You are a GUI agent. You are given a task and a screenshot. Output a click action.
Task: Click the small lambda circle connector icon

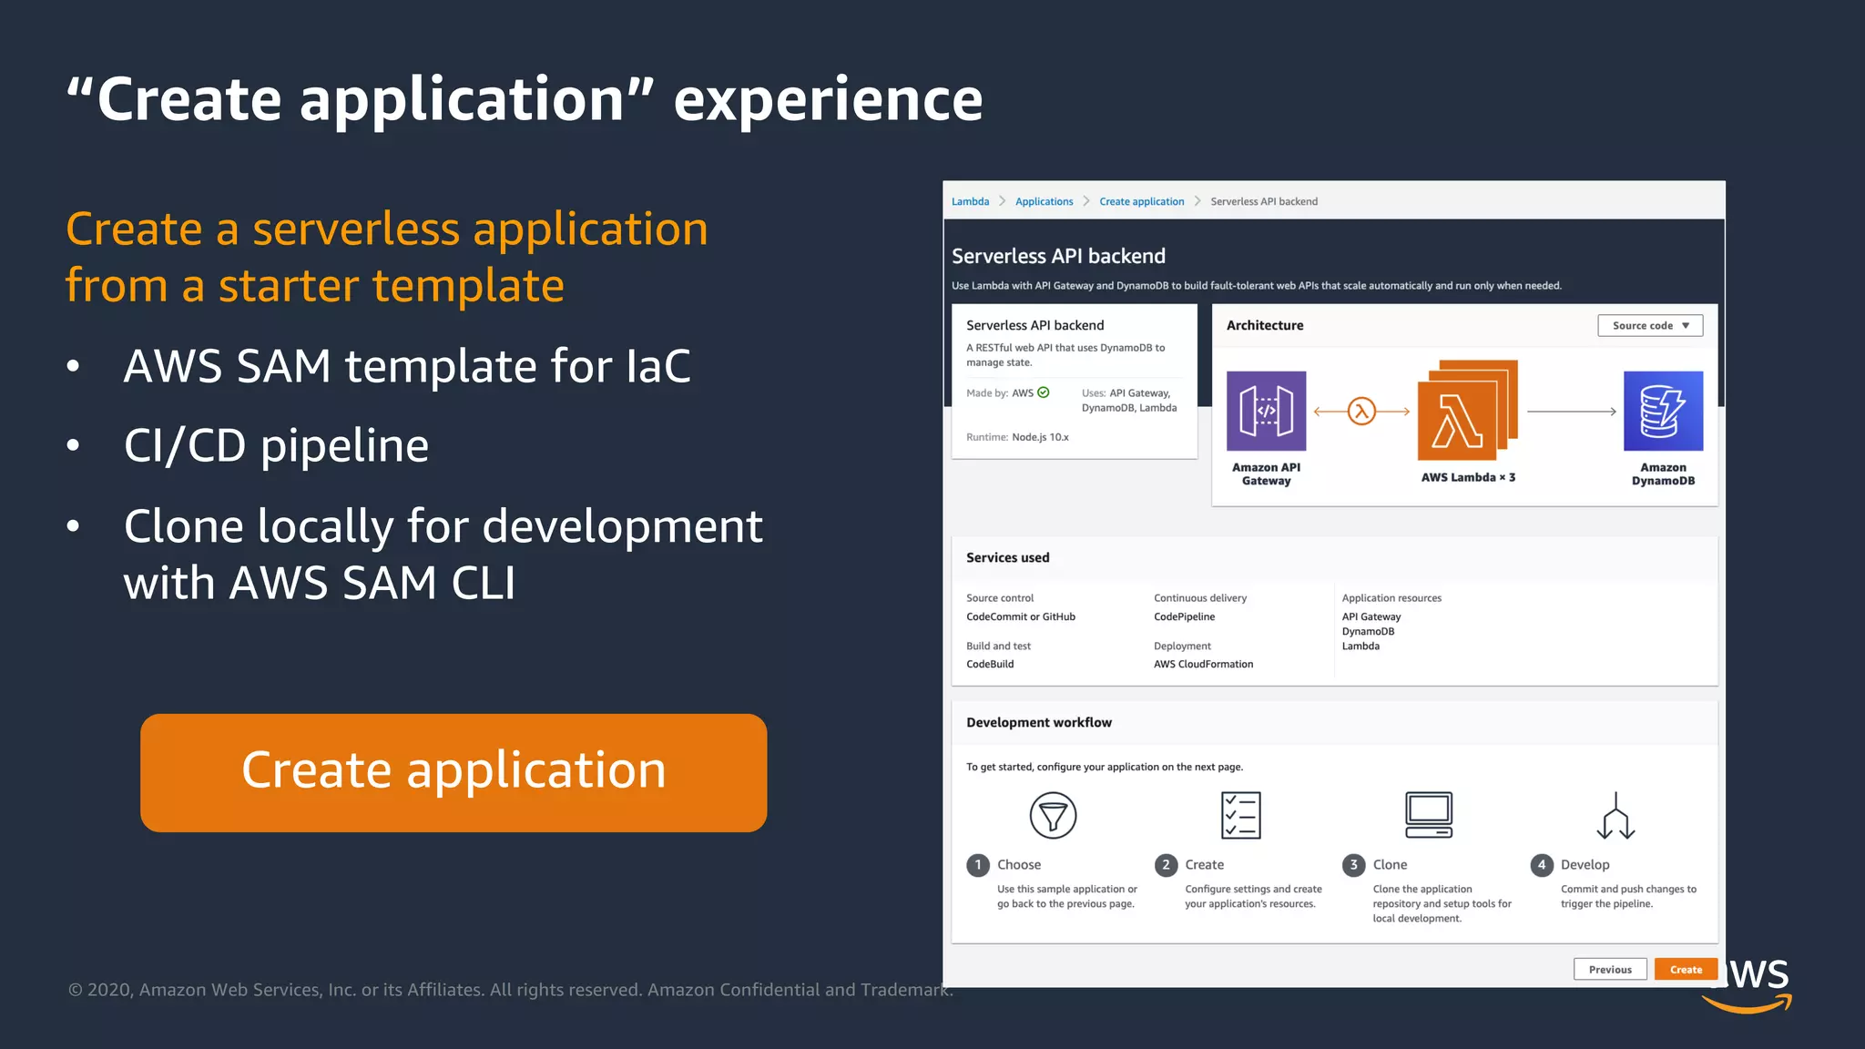tap(1361, 412)
